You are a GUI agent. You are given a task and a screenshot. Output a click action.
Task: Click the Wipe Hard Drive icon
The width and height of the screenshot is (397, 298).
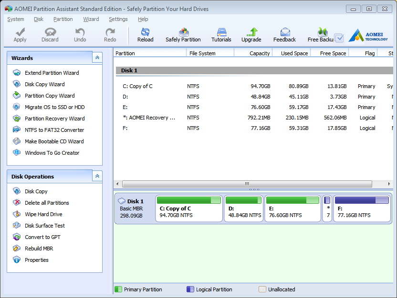coord(17,214)
